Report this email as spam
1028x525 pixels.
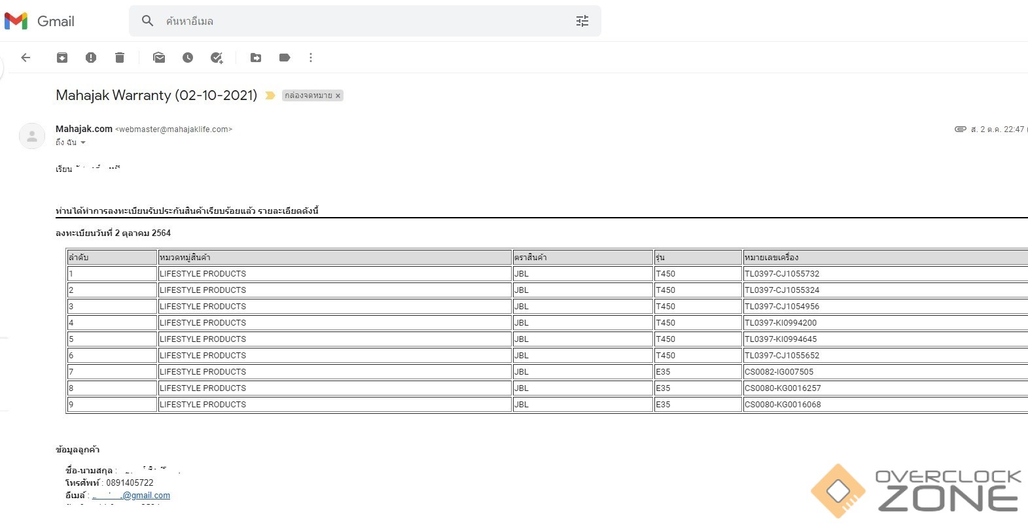pos(91,58)
